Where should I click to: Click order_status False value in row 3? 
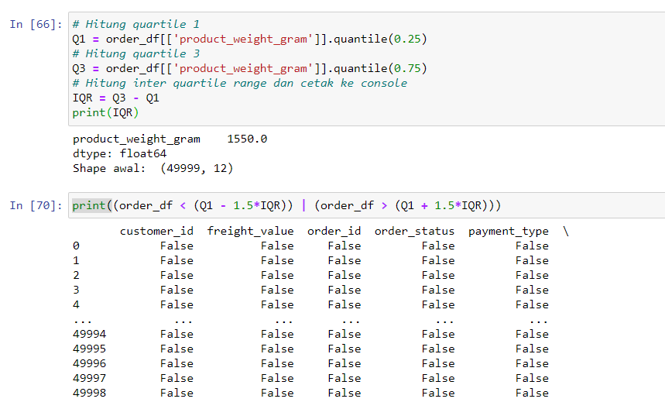point(438,290)
